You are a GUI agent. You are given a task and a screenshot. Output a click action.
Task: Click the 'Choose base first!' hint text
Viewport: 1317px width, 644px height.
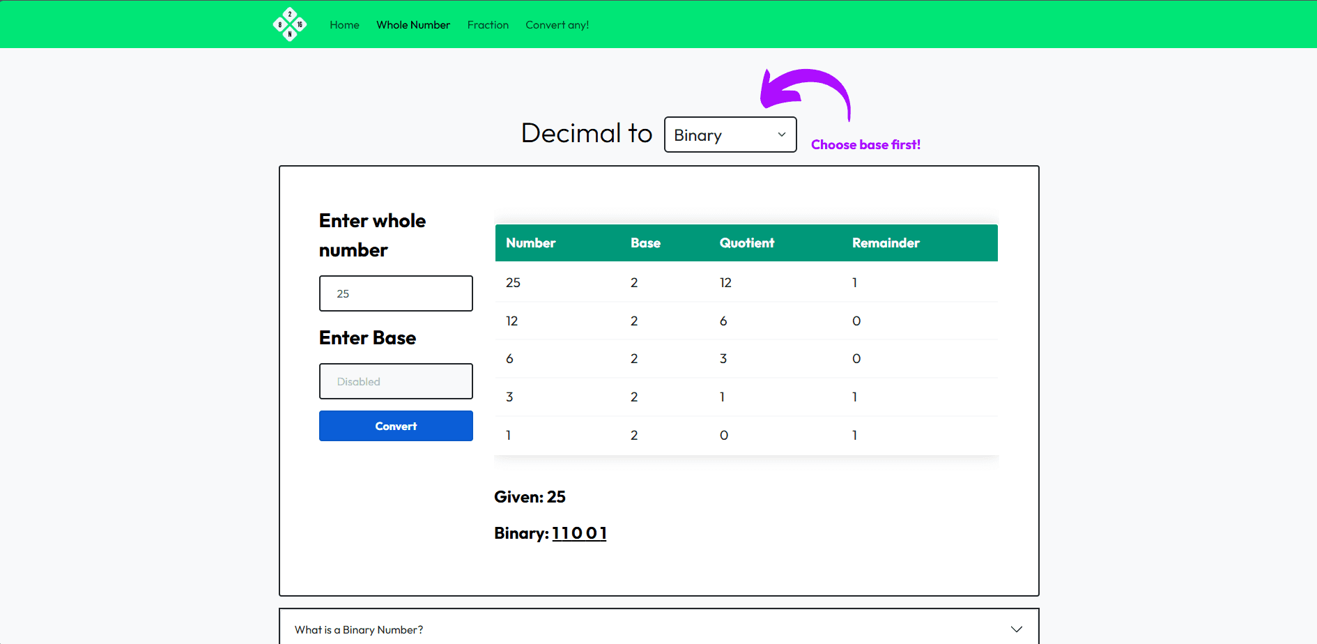(865, 145)
